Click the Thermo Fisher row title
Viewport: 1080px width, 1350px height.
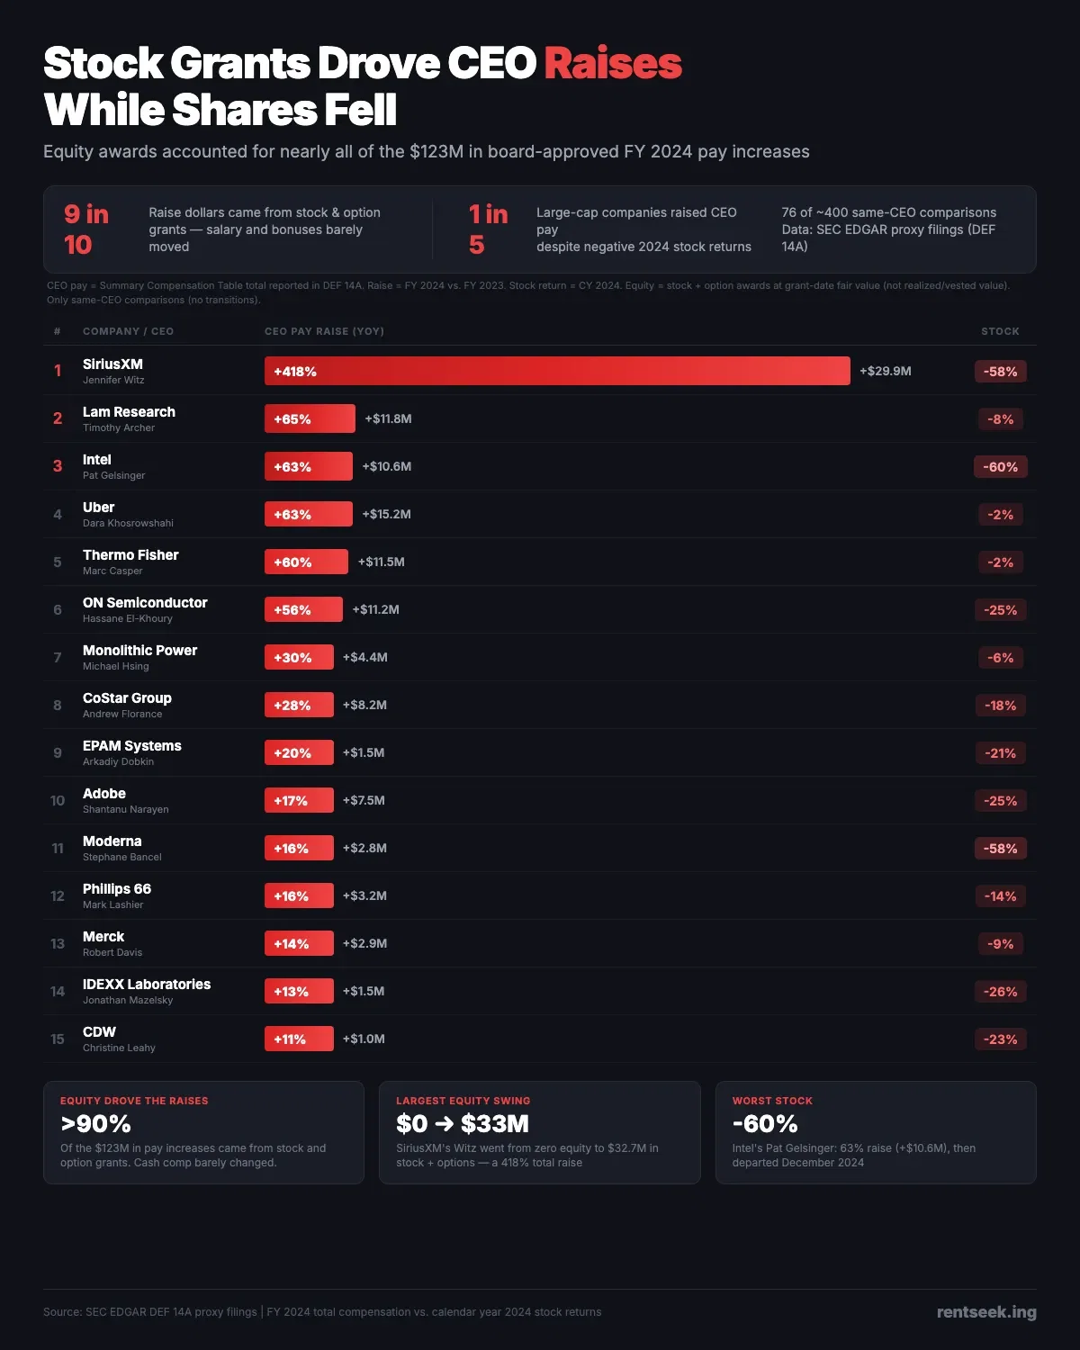(x=130, y=554)
